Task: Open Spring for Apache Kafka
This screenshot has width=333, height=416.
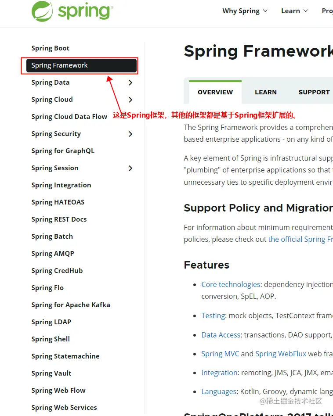Action: 71,305
